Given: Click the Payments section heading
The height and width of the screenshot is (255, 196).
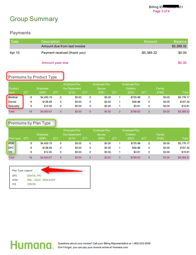Looking at the screenshot, I should (20, 33).
